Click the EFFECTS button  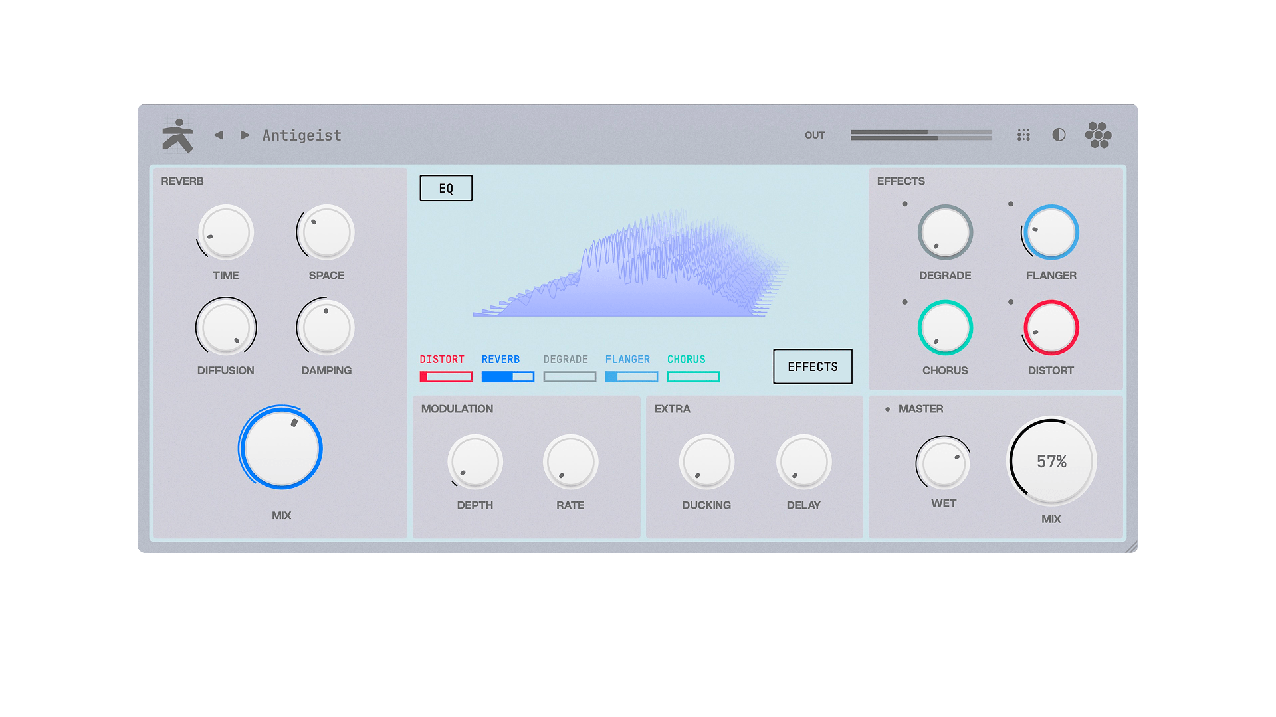(x=812, y=366)
